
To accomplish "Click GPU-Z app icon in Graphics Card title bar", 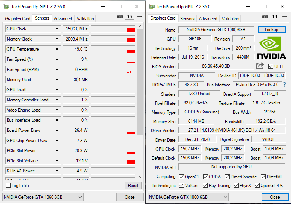I will (x=152, y=7).
